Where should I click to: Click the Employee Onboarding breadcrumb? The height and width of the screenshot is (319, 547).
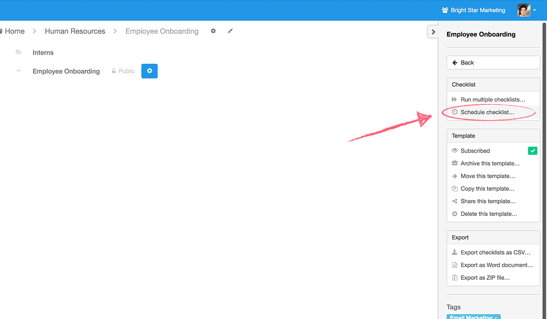click(162, 31)
